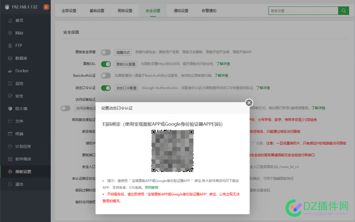The image size is (355, 222).
Task: Click the orange notification badge by the IP
Action: [46, 7]
